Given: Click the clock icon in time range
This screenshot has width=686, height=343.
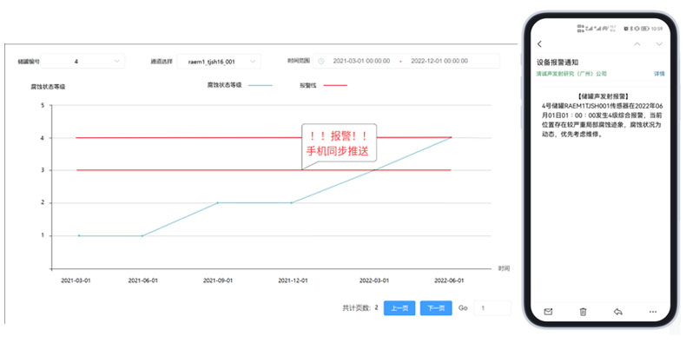Looking at the screenshot, I should (x=320, y=62).
